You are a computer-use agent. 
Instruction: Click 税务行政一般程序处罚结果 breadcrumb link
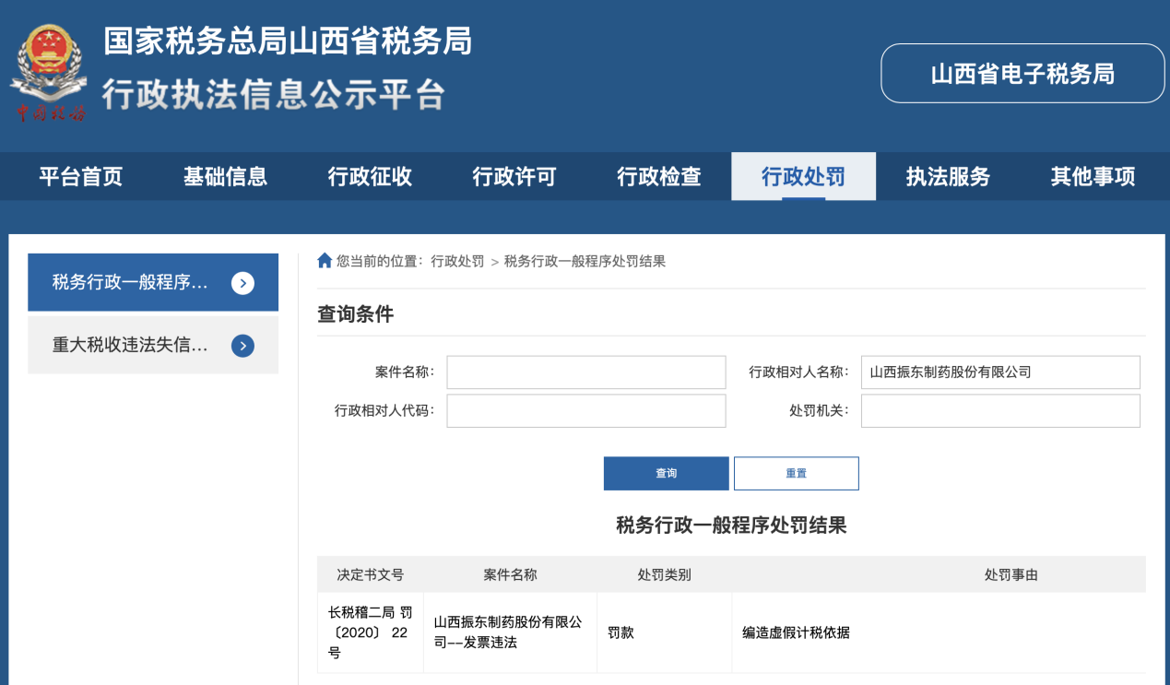(x=585, y=261)
